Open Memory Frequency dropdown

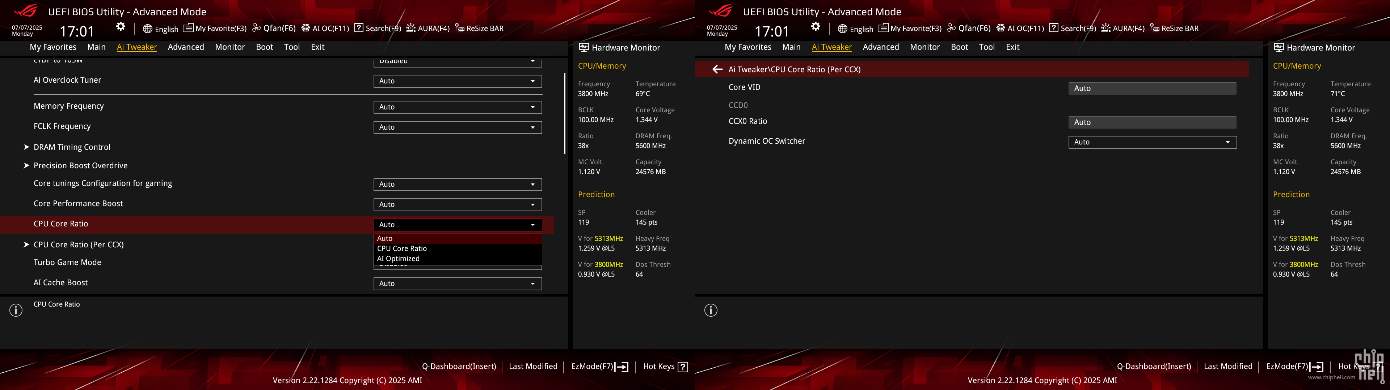point(458,107)
